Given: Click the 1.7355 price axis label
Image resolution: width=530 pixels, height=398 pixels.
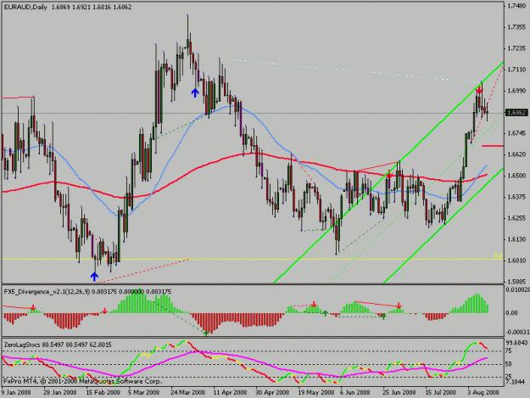Looking at the screenshot, I should click(x=516, y=27).
